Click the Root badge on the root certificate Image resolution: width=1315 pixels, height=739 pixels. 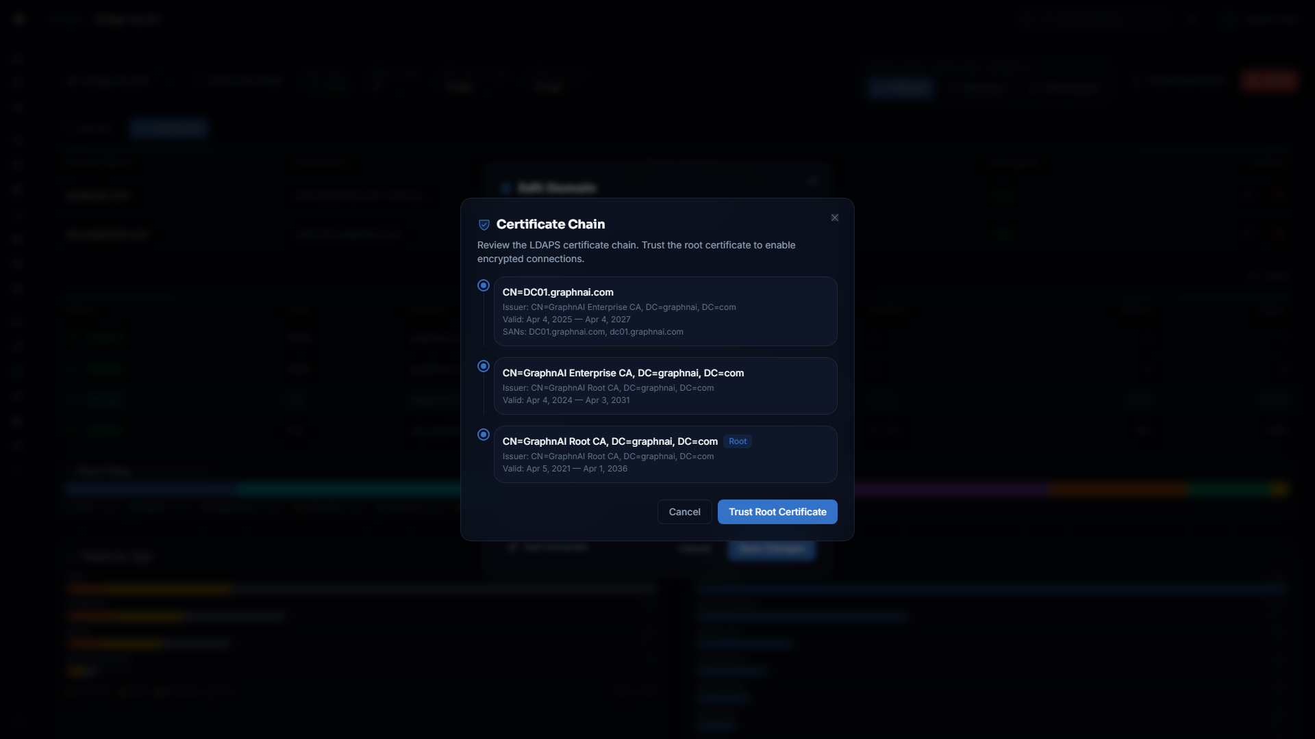[x=738, y=441]
